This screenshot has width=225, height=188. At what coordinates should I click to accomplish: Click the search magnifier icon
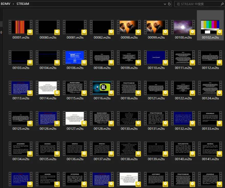point(222,4)
